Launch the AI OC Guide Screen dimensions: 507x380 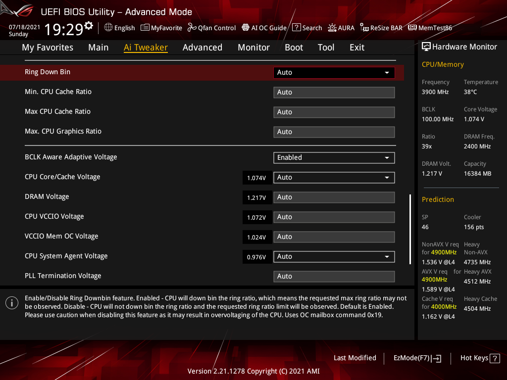[x=264, y=28]
